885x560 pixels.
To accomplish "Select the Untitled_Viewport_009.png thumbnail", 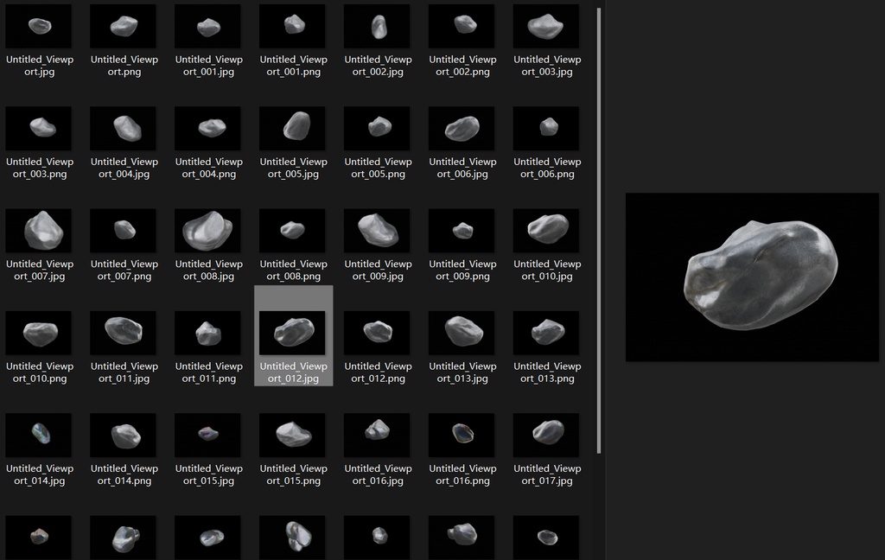I will pyautogui.click(x=462, y=231).
